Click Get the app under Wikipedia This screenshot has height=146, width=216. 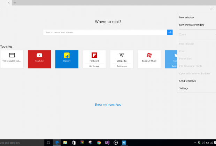[x=122, y=66]
